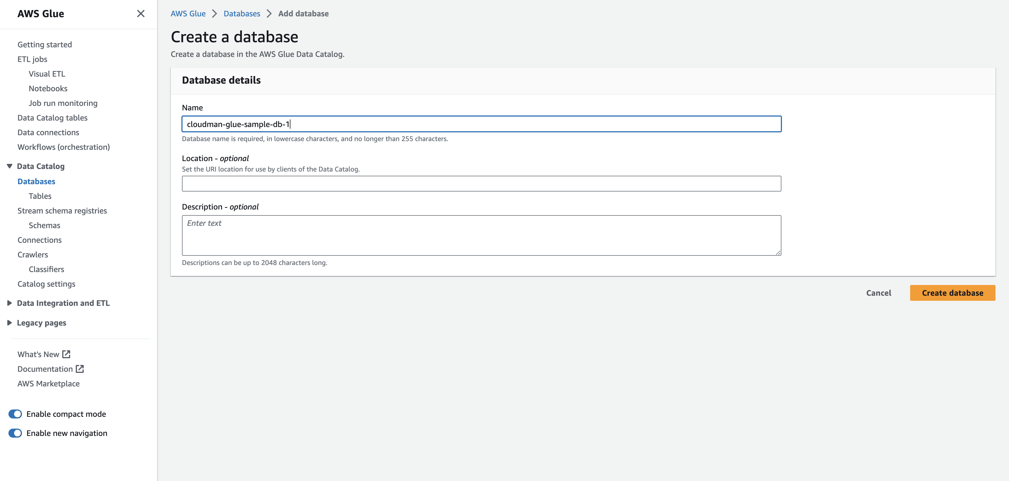The height and width of the screenshot is (481, 1009).
Task: Collapse the Data Catalog section
Action: tap(10, 166)
